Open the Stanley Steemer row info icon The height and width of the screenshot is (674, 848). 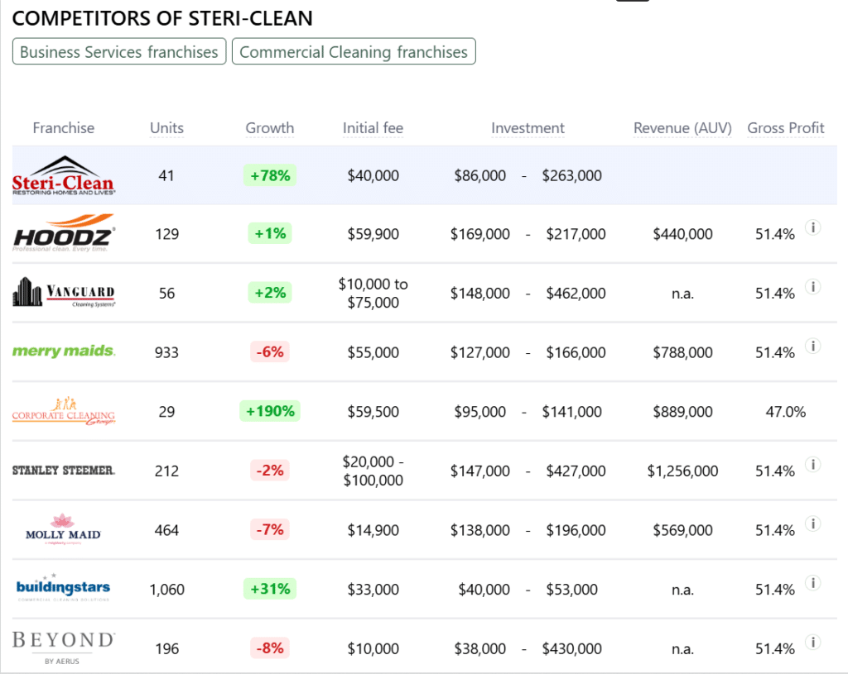click(x=813, y=465)
